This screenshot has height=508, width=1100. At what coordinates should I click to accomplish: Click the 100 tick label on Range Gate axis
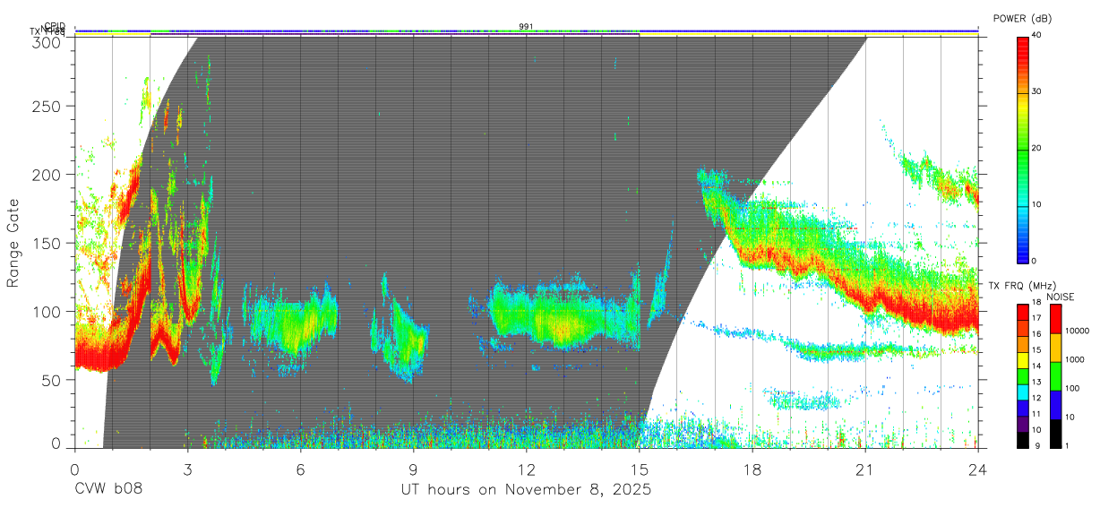pyautogui.click(x=46, y=312)
